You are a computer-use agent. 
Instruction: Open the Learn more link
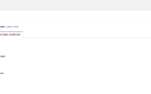coord(13,27)
